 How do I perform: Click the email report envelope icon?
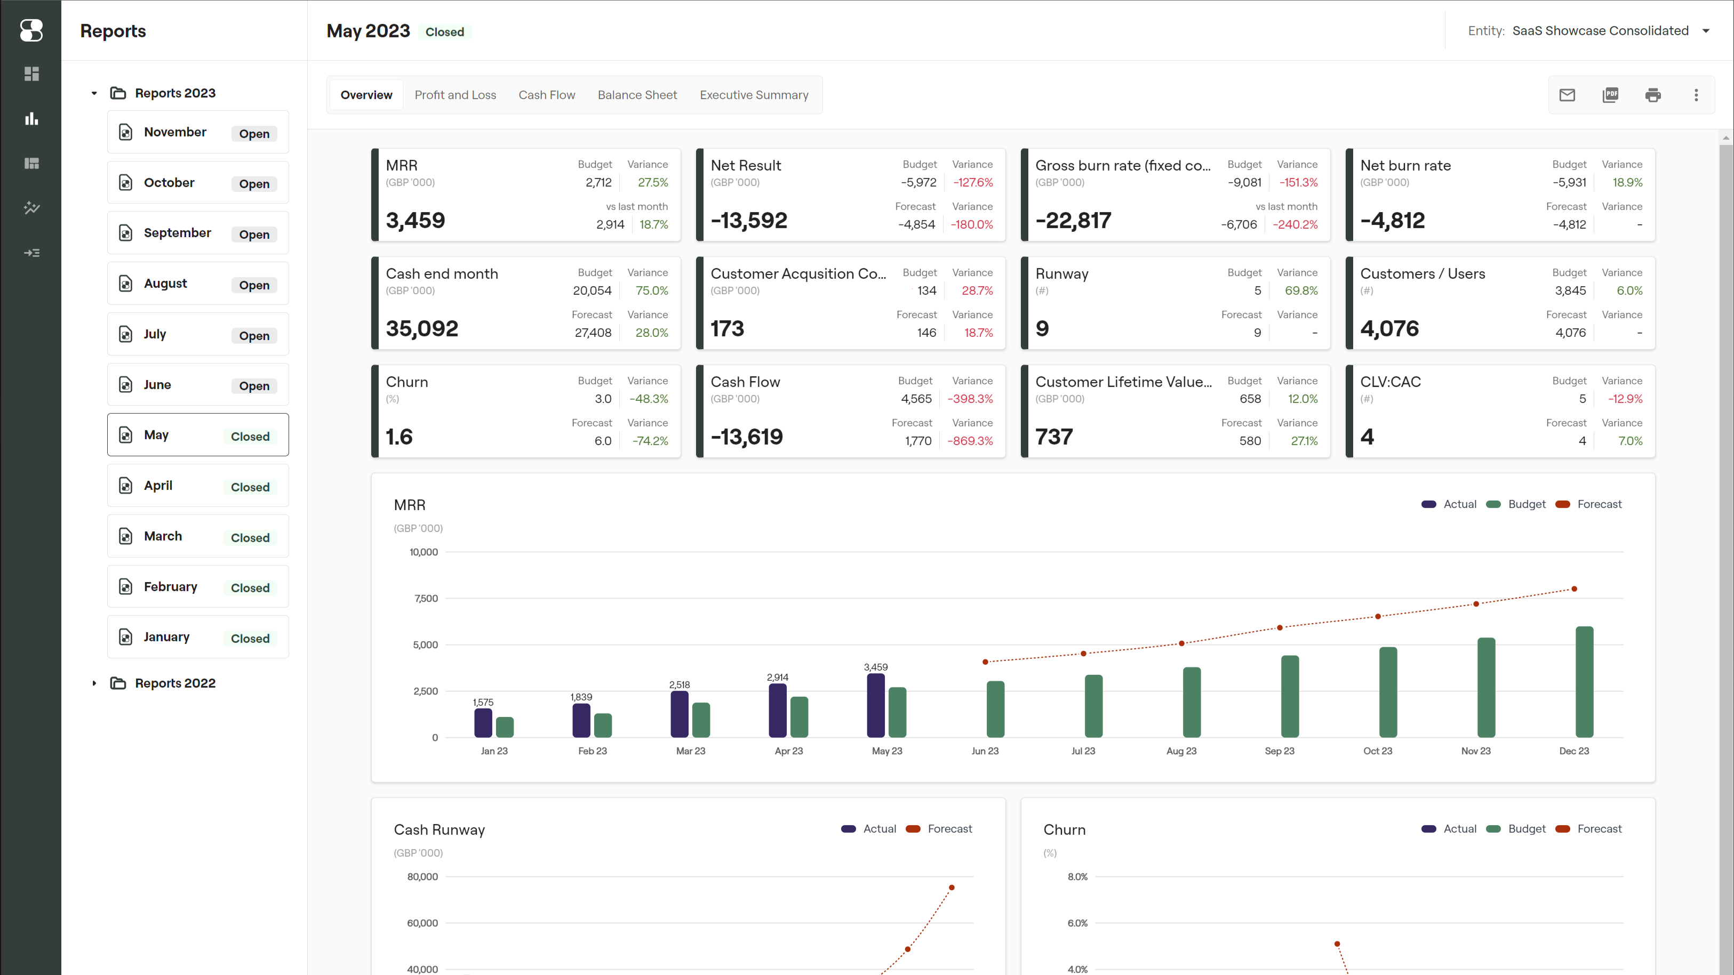1567,95
